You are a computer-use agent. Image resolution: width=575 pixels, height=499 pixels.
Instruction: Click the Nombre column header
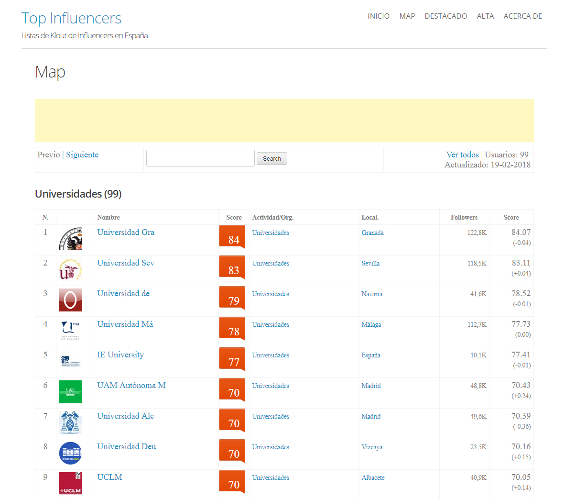[x=108, y=217]
